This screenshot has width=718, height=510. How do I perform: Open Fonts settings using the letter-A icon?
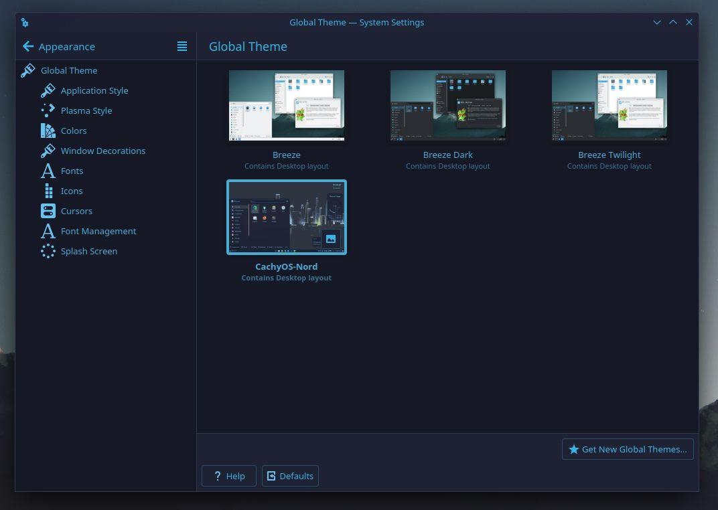[48, 171]
